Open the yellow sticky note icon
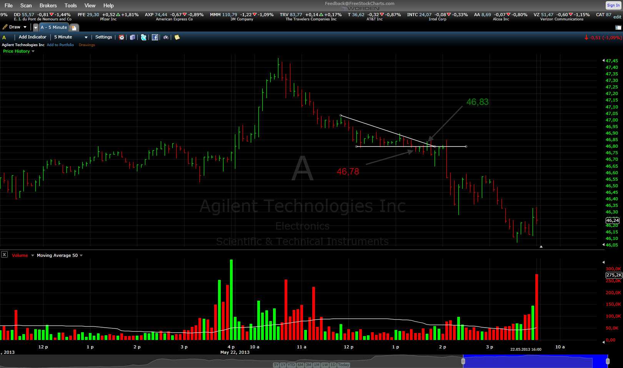 (177, 37)
